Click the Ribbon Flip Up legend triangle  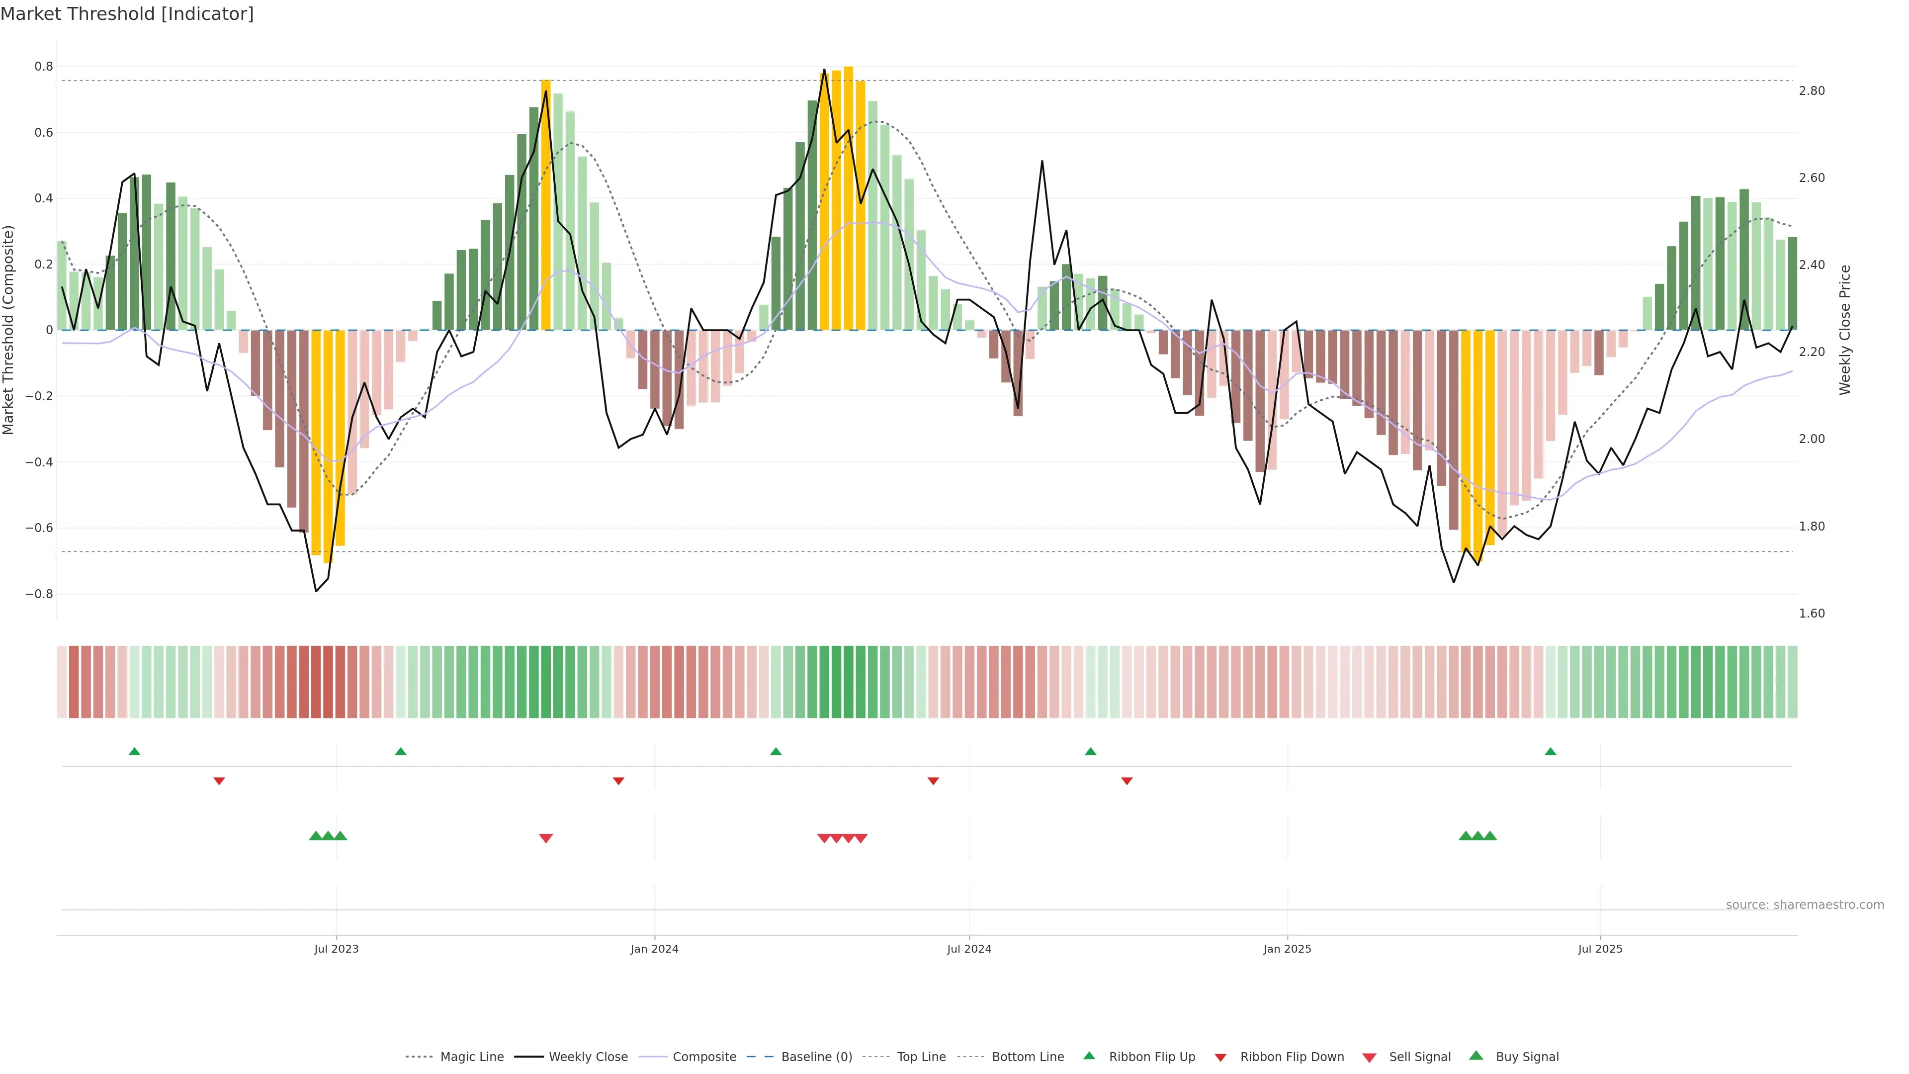tap(1089, 1056)
